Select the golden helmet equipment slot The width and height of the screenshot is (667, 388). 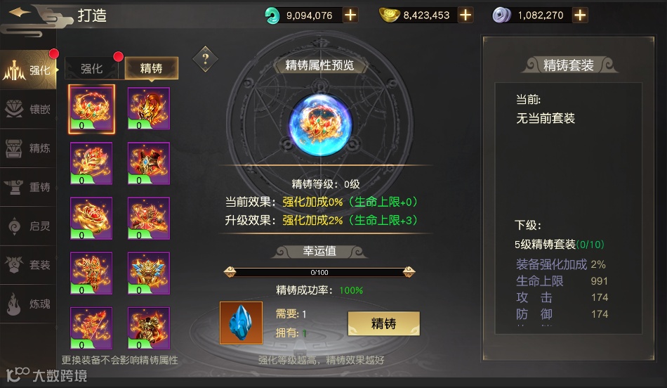pos(149,108)
